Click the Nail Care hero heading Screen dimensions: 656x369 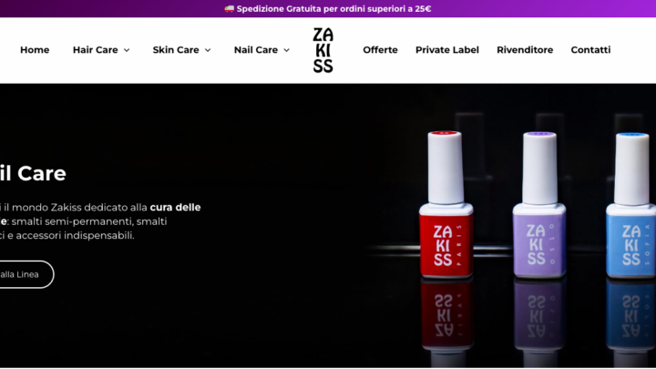(x=33, y=173)
